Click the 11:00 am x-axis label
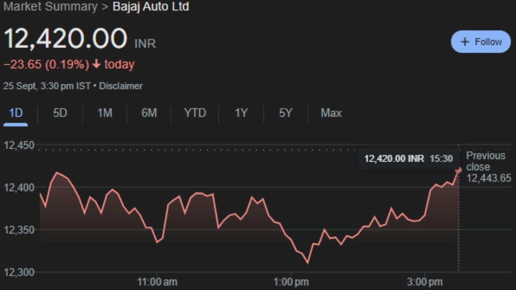Screen dimensions: 516x290 [x=157, y=282]
